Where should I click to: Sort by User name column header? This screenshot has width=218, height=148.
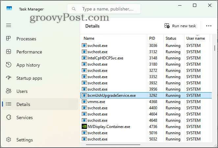tap(197, 38)
